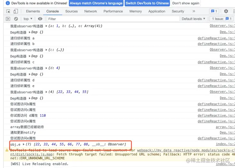Select [WDS] Live Reloading enabled text

pyautogui.click(x=39, y=164)
